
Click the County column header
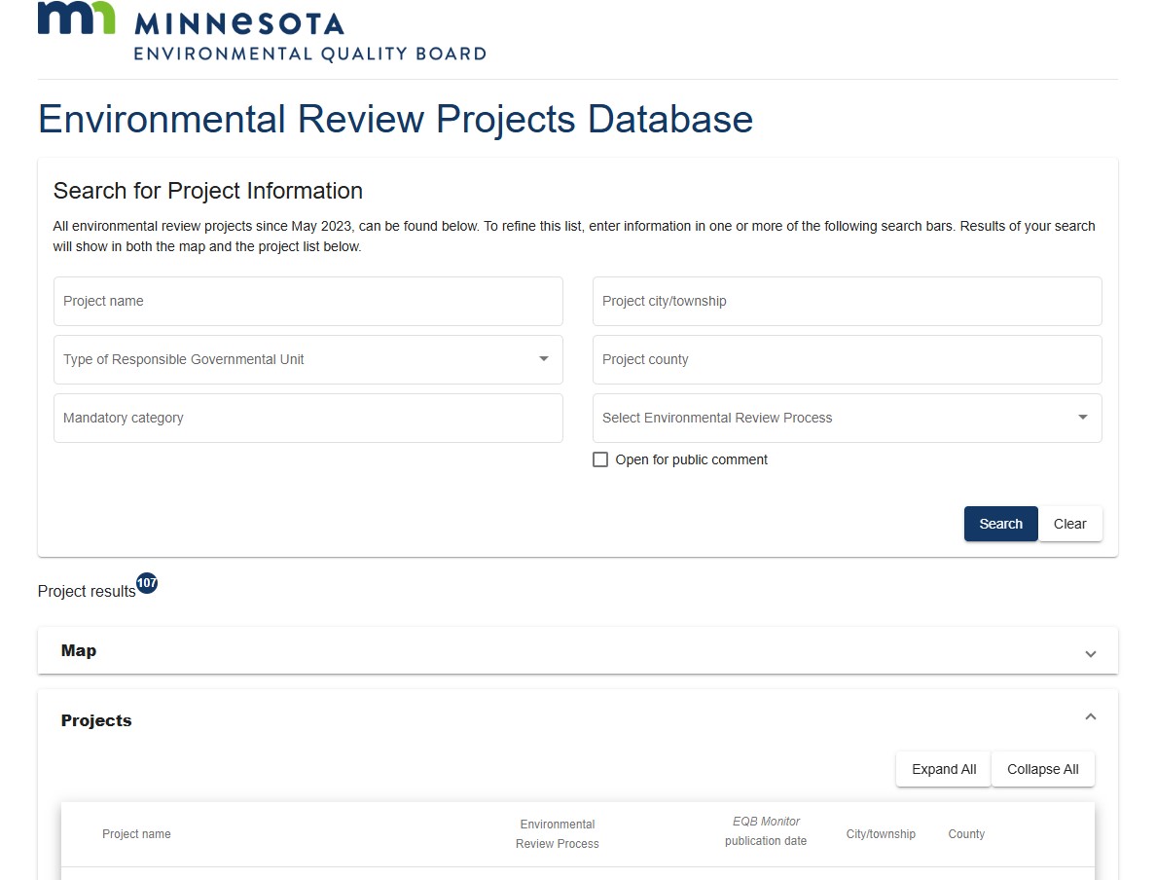click(x=965, y=833)
